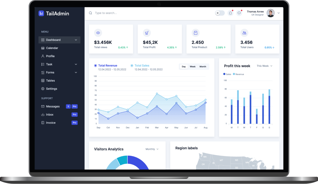Click the Friday bar in Profit chart
The width and height of the screenshot is (318, 184).
tap(257, 116)
